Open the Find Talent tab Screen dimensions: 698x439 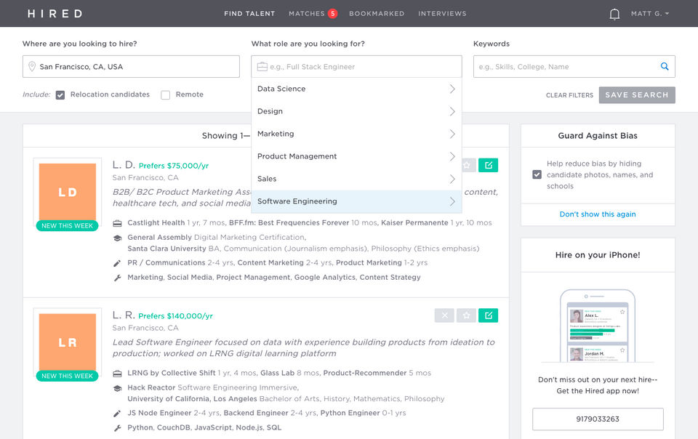point(249,14)
